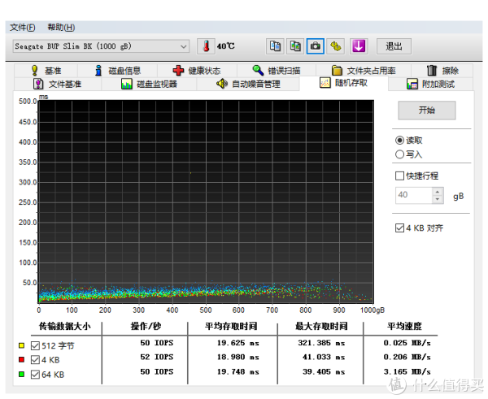Switch to the 文件夹占用率 tab
Screen dimensions: 488x399
pyautogui.click(x=364, y=71)
